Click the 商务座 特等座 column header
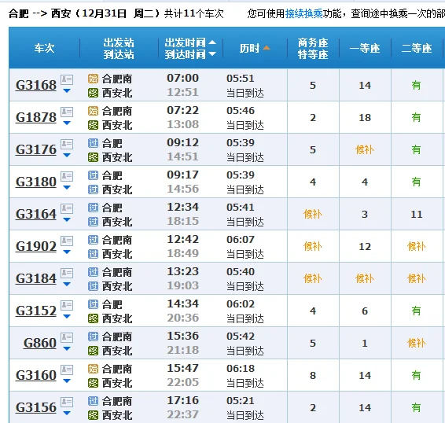This screenshot has width=445, height=423. tap(313, 48)
